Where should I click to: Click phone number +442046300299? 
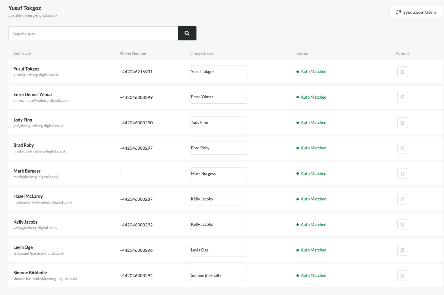point(136,97)
